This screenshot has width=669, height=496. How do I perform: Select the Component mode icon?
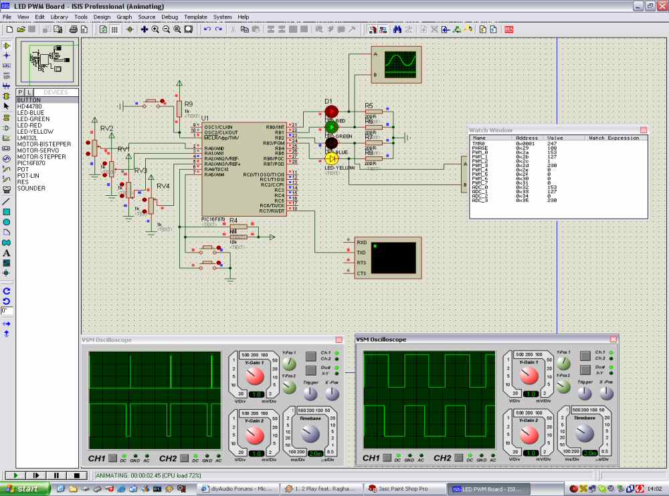[7, 45]
